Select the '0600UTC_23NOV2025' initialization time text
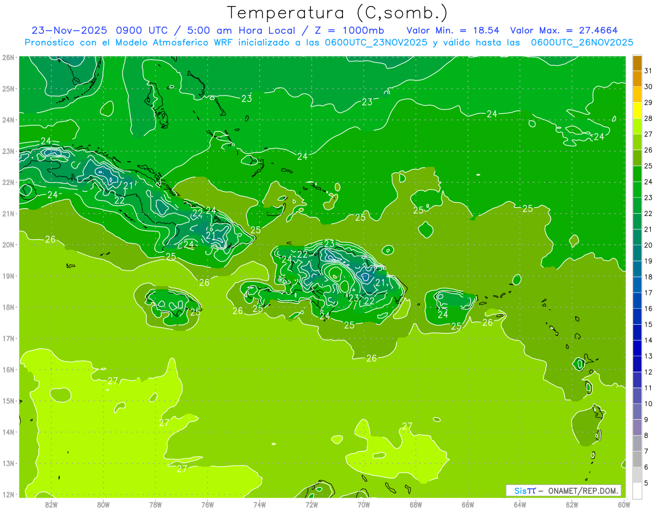Image resolution: width=663 pixels, height=512 pixels. pyautogui.click(x=375, y=43)
